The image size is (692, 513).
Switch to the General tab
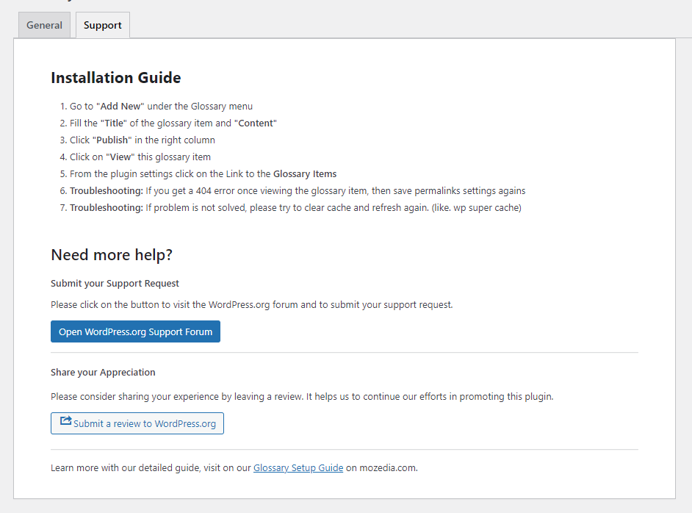click(44, 25)
